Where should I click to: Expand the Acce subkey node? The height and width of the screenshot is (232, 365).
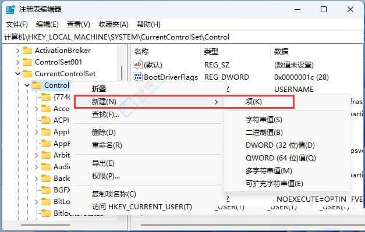(x=36, y=109)
